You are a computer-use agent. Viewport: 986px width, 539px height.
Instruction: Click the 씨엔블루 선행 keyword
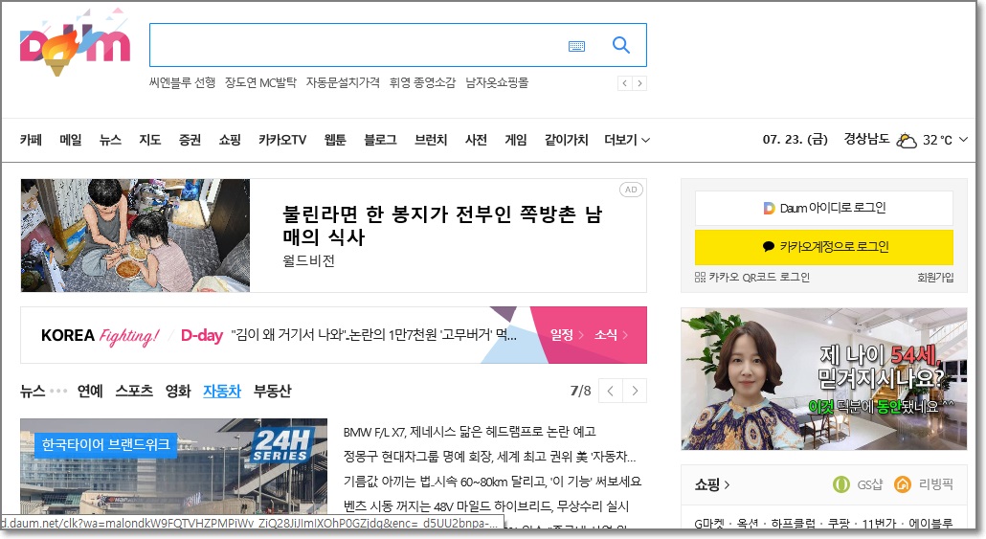click(182, 82)
